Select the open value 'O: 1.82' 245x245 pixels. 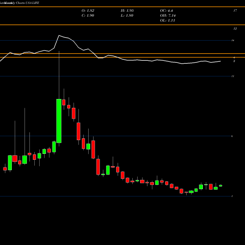pos(88,11)
